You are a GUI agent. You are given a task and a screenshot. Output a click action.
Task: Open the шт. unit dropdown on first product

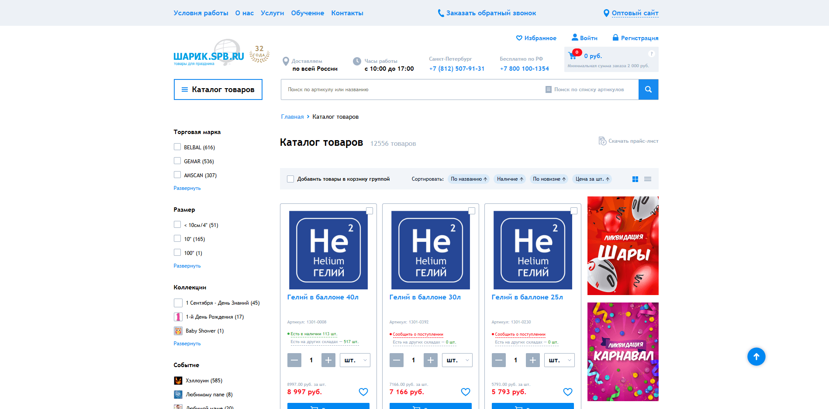tap(355, 360)
